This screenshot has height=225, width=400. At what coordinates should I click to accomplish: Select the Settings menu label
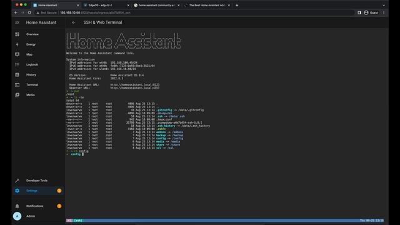tap(32, 191)
